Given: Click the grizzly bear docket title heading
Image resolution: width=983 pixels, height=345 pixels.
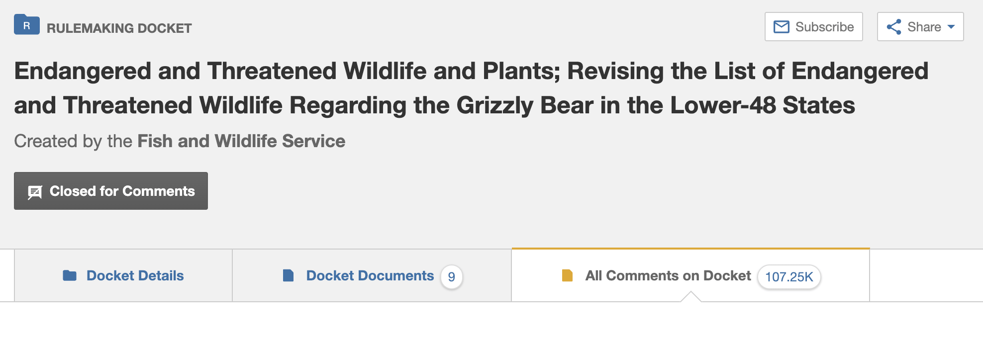Looking at the screenshot, I should [471, 88].
